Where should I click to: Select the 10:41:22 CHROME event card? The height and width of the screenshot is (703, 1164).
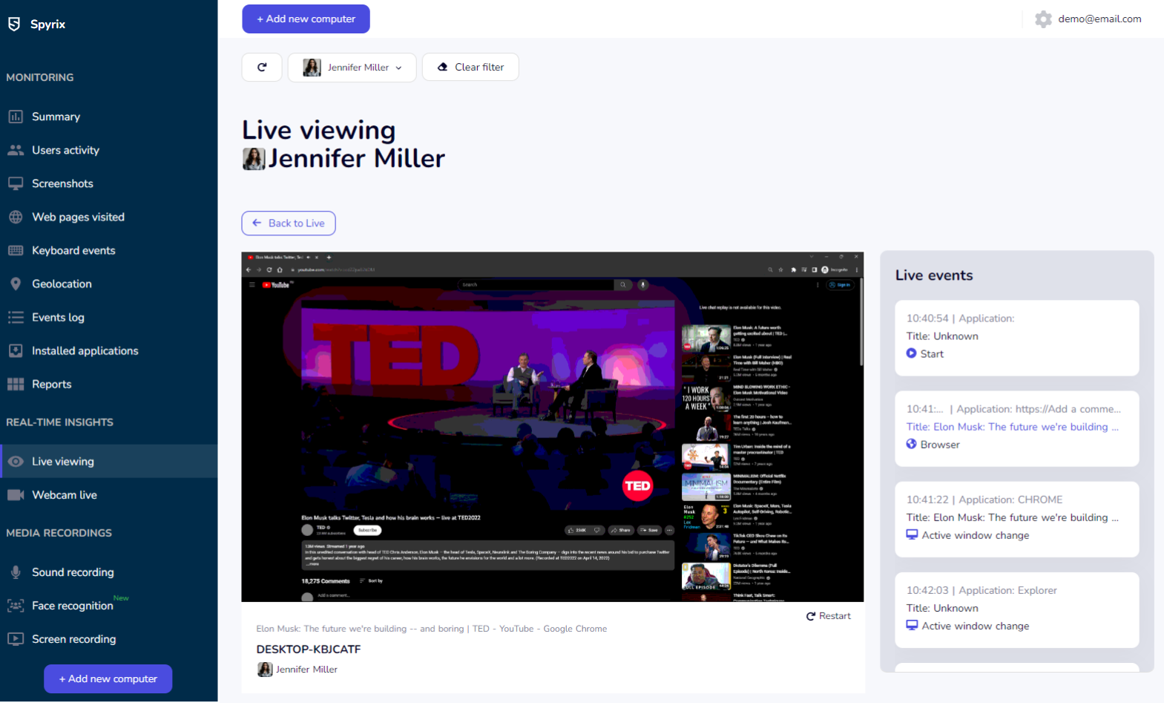pos(1017,519)
